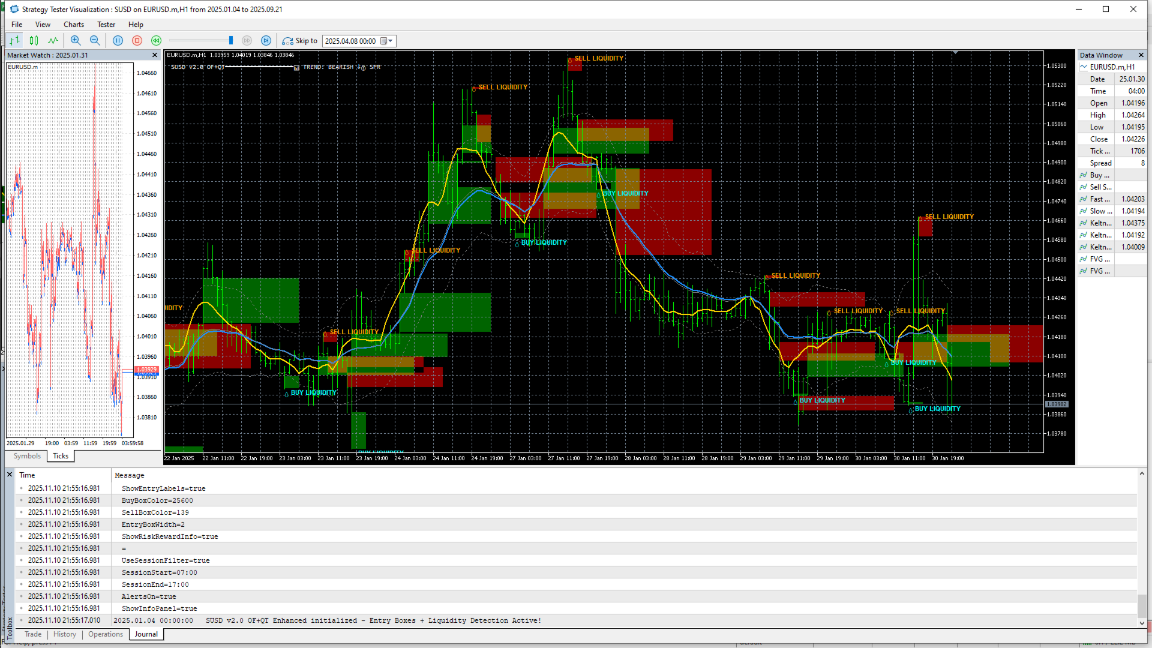Switch to the Ticks tab
The width and height of the screenshot is (1152, 648).
61,456
